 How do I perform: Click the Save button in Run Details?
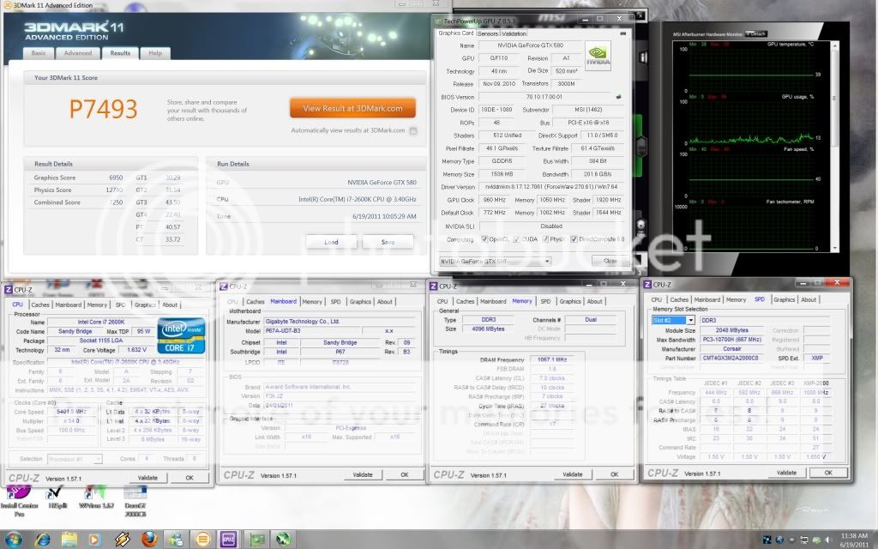click(388, 242)
